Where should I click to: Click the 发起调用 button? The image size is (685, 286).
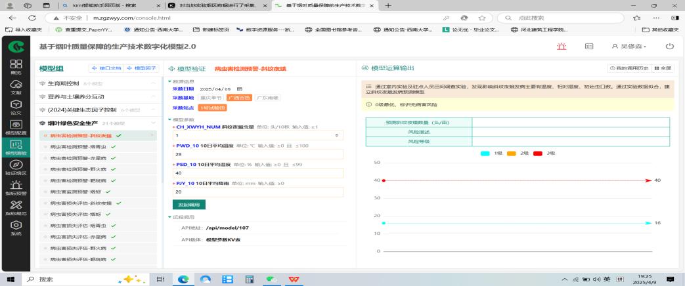188,205
